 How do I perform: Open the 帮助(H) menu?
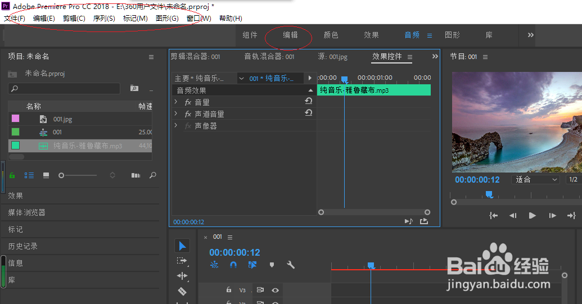pyautogui.click(x=231, y=19)
